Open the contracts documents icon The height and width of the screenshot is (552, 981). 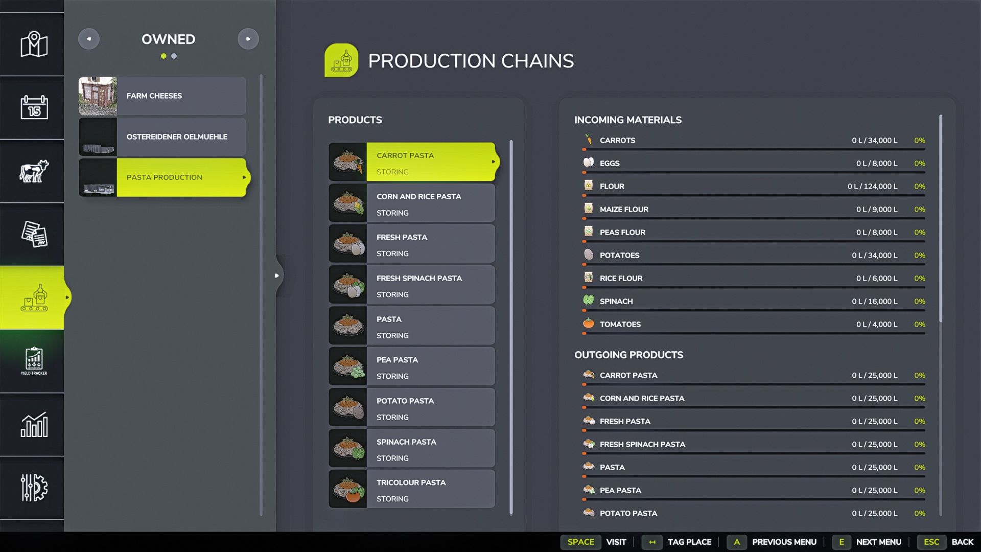click(x=34, y=234)
